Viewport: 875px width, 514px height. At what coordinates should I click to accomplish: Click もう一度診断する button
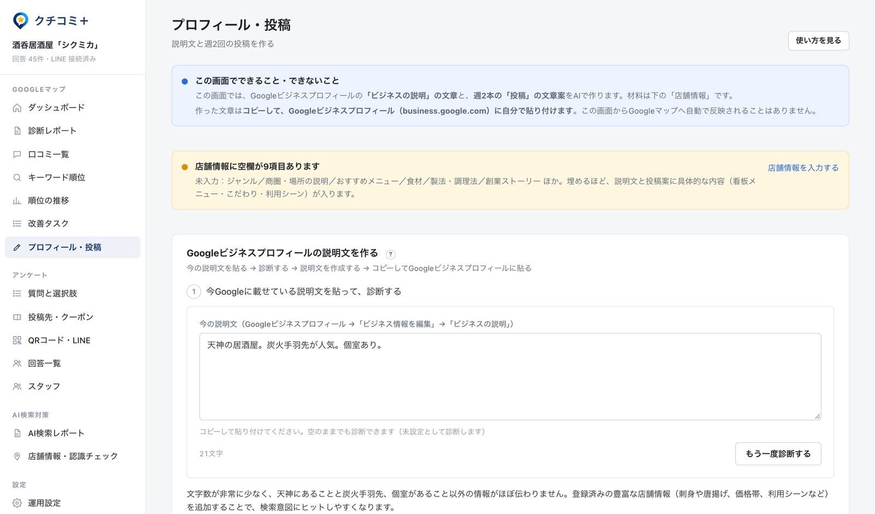pyautogui.click(x=778, y=454)
